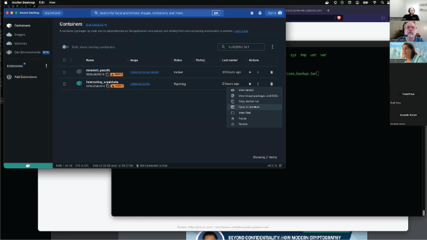Image resolution: width=427 pixels, height=240 pixels.
Task: Click the Add Extensions plus icon
Action: tap(9, 77)
